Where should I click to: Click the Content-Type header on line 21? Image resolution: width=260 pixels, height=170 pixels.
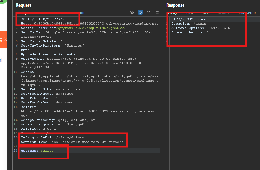[x=72, y=142]
